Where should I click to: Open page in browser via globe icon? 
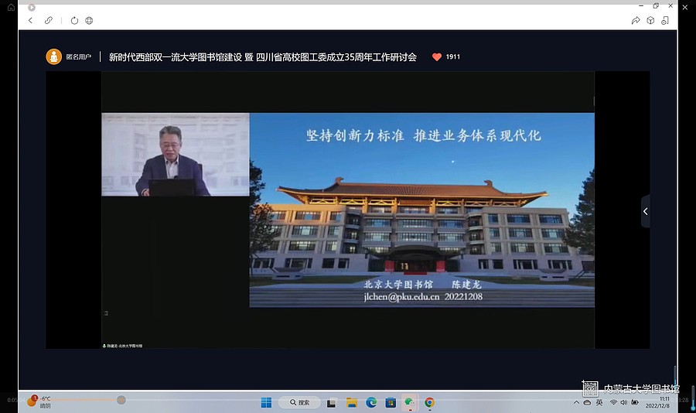coord(89,20)
